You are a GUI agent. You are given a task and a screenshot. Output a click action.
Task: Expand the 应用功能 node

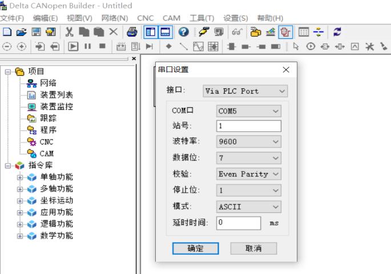(x=20, y=212)
